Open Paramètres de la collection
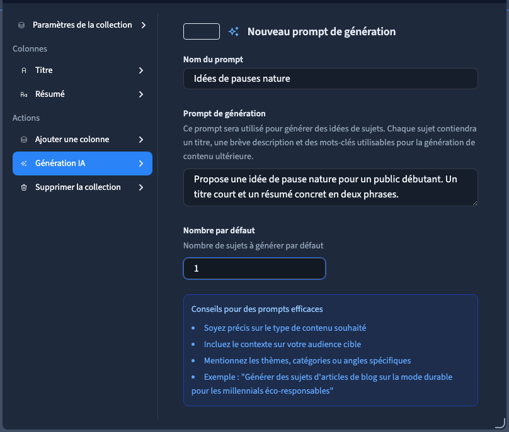Viewport: 509px width, 432px height. tap(83, 25)
